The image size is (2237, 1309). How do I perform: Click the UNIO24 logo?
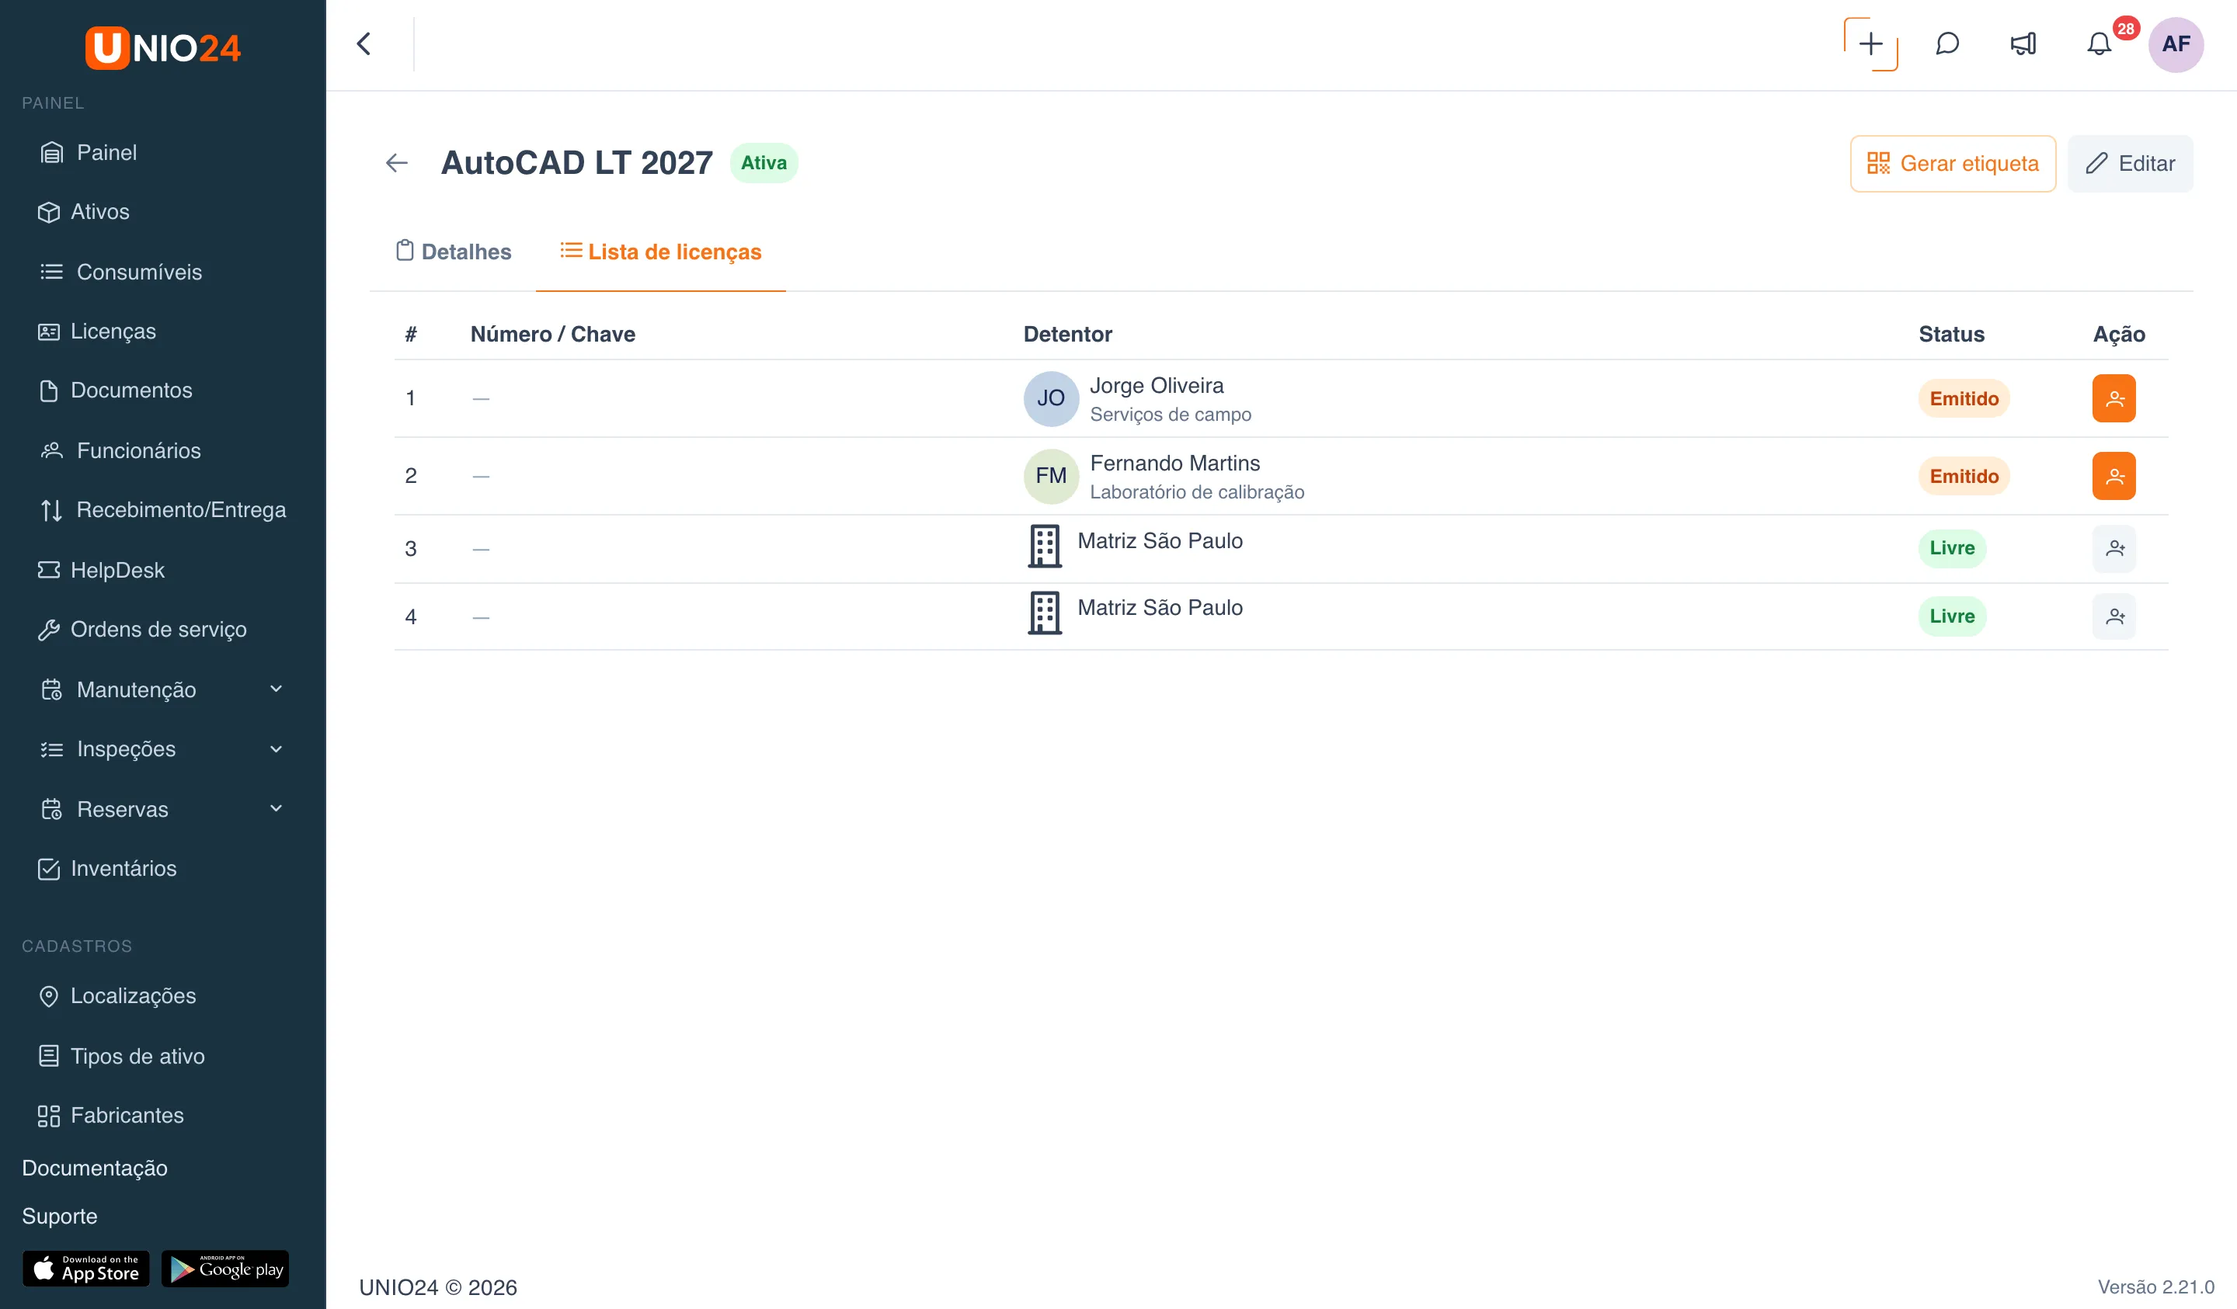coord(162,47)
